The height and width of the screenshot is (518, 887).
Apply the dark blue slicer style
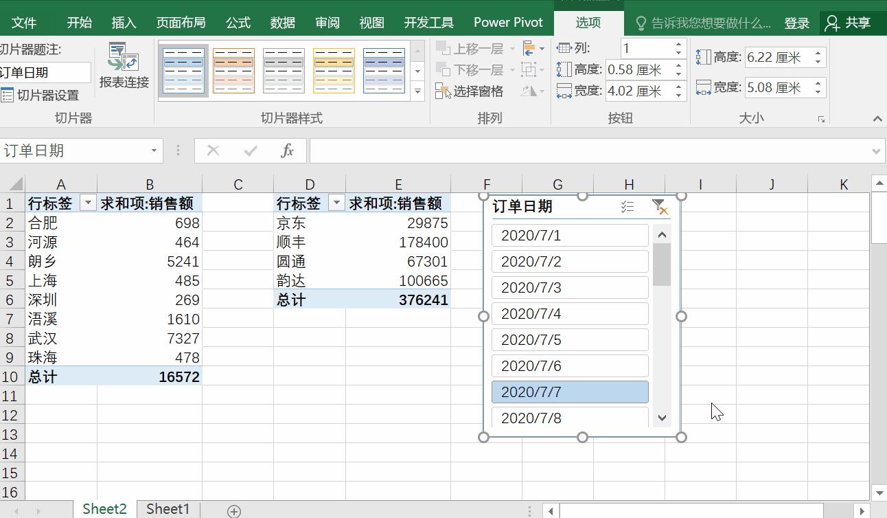click(x=384, y=71)
